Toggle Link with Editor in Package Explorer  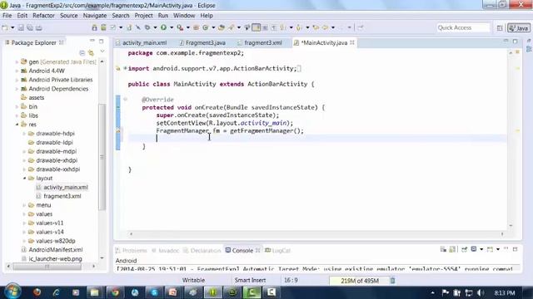[x=91, y=52]
